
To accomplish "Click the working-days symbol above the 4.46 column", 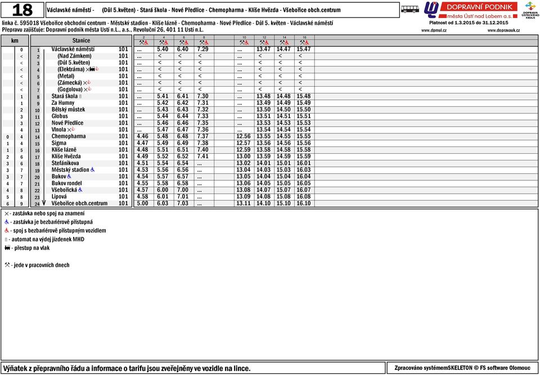I will (x=141, y=43).
